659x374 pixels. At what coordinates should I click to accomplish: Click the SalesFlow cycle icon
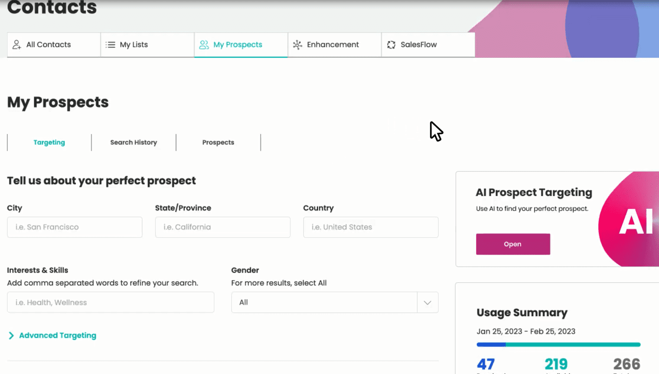[x=391, y=45]
